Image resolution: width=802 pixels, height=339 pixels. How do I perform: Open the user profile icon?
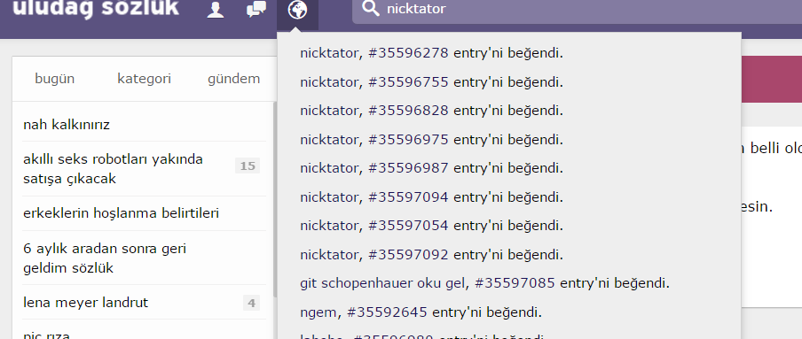(x=216, y=10)
